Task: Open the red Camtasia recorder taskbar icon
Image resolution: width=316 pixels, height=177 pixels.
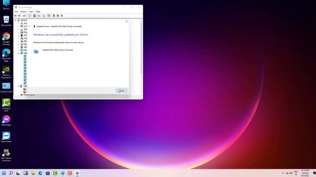Action: point(70,173)
